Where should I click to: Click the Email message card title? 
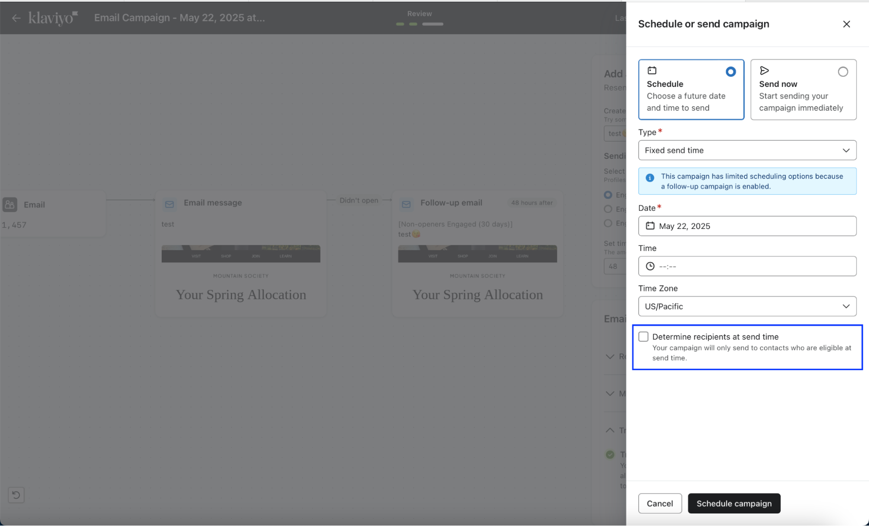click(213, 203)
